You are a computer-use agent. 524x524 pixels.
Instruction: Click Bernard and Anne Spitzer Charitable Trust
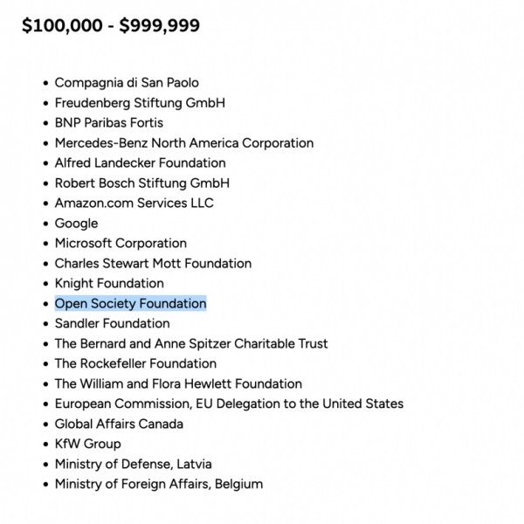(x=191, y=344)
